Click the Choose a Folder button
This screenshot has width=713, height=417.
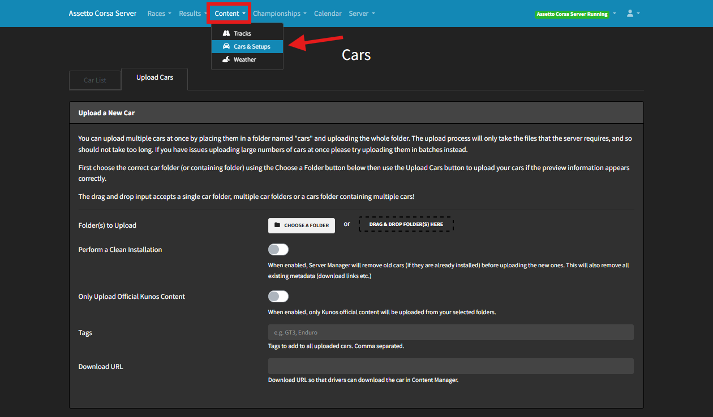302,225
